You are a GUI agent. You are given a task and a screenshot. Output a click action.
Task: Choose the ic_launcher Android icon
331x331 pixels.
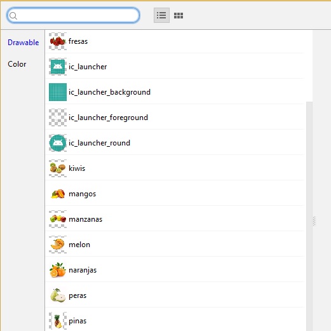pos(58,67)
